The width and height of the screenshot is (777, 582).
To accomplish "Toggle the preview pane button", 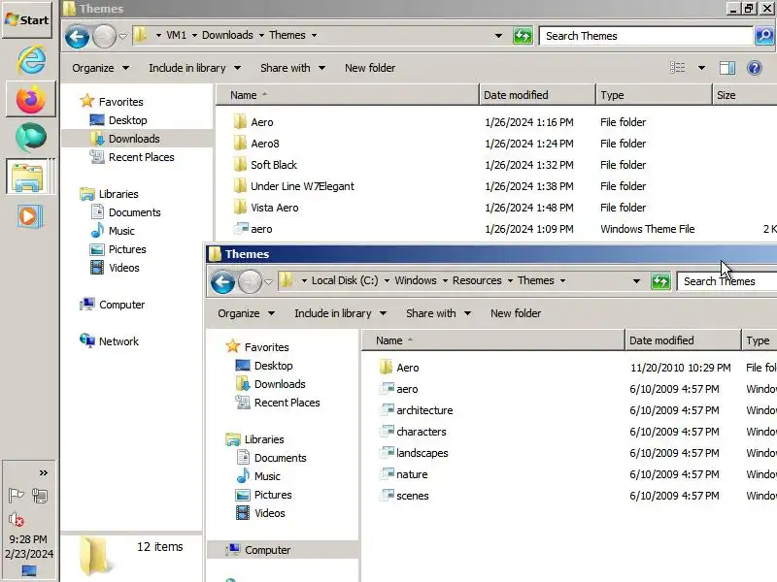I will (726, 68).
